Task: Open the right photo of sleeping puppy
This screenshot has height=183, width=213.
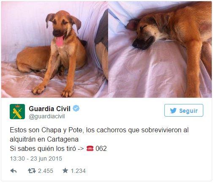Action: 160,49
